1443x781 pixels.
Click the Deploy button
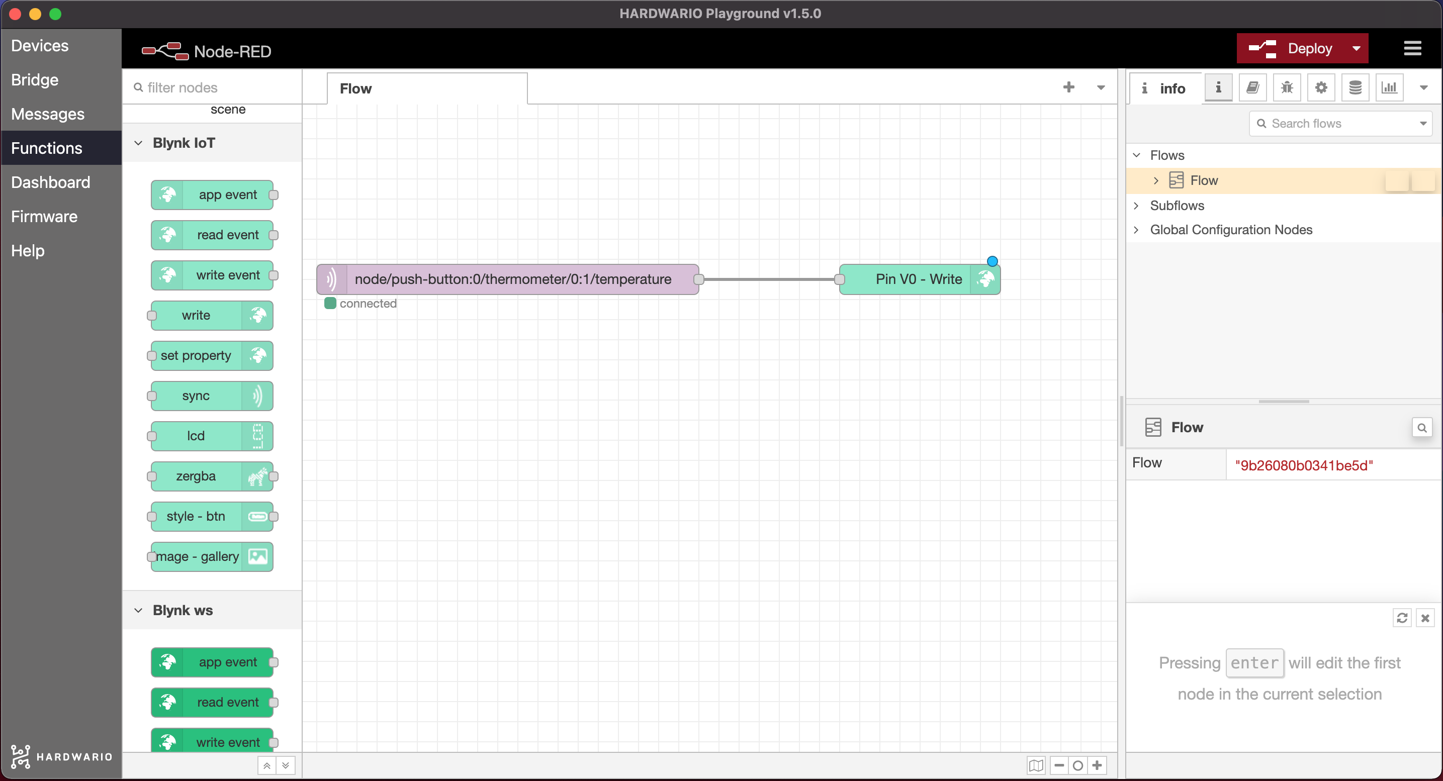(x=1290, y=49)
